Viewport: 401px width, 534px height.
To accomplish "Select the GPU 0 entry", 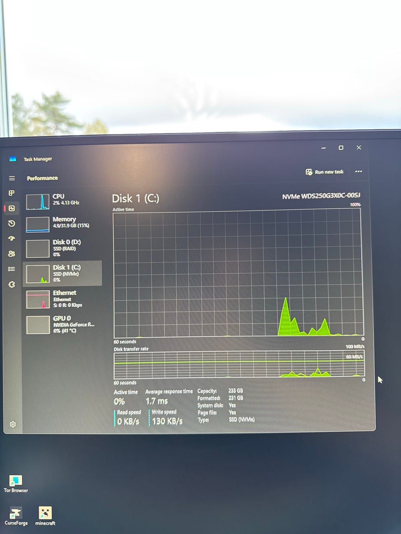I will coord(63,325).
